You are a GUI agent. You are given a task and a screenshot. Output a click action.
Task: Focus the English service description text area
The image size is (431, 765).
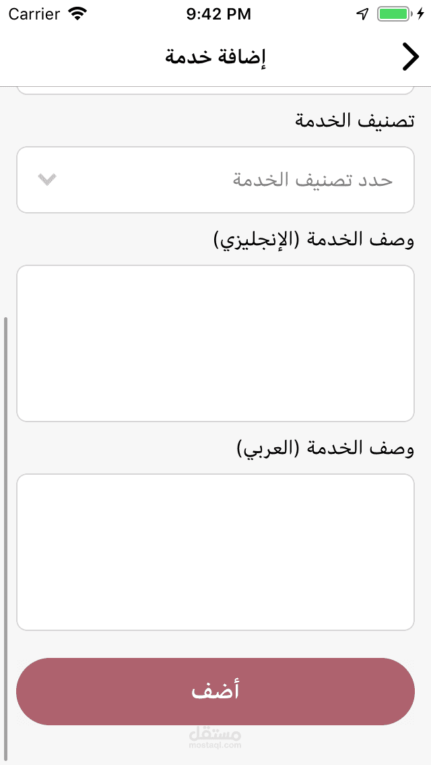pyautogui.click(x=215, y=343)
